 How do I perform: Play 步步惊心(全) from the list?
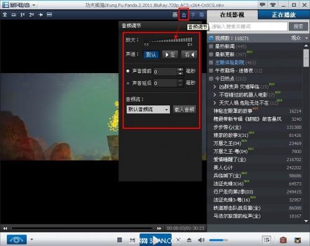point(228,127)
